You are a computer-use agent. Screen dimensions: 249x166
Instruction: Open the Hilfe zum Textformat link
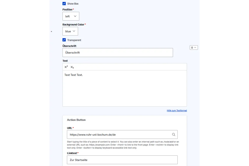pyautogui.click(x=177, y=110)
